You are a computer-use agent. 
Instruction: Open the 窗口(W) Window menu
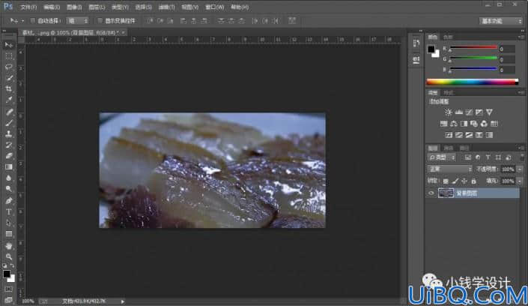pos(215,7)
